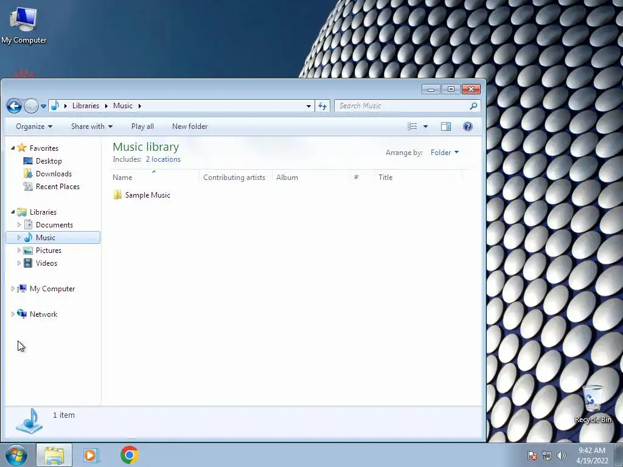Click the Libraries folder icon in sidebar
Viewport: 623px width, 467px height.
(22, 212)
